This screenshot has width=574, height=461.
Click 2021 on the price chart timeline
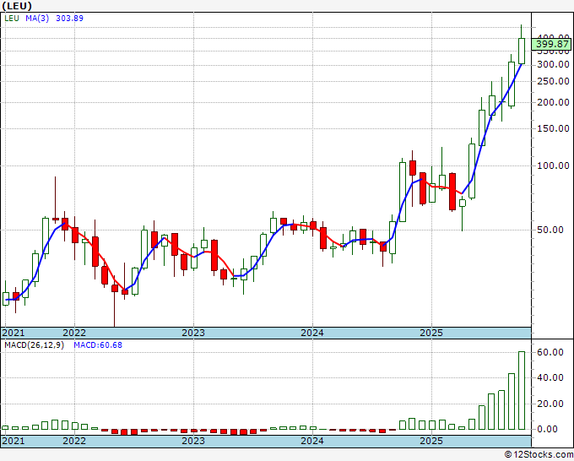click(x=14, y=333)
